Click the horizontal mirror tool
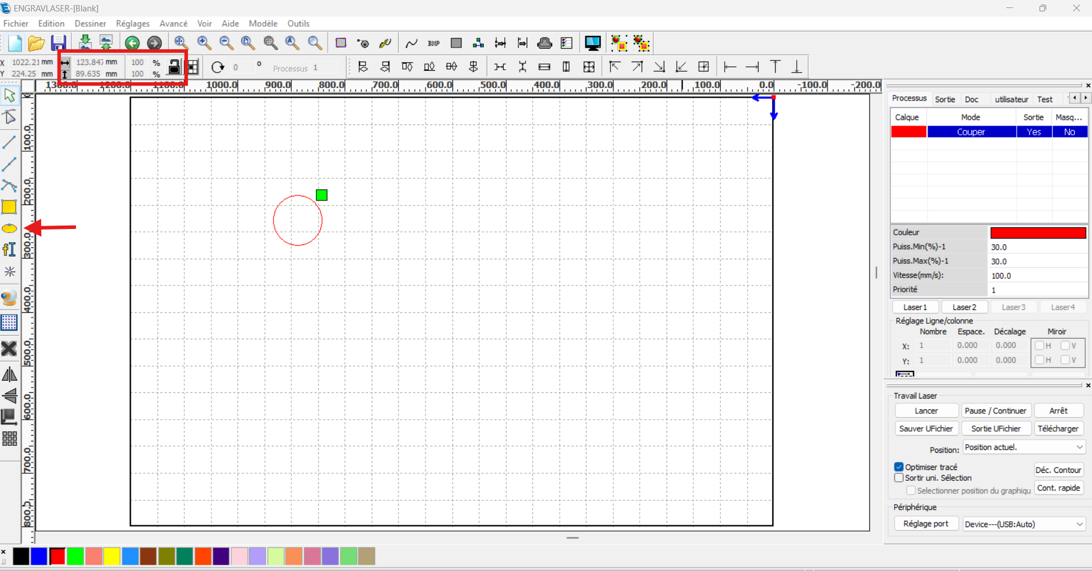The image size is (1092, 571). [10, 375]
